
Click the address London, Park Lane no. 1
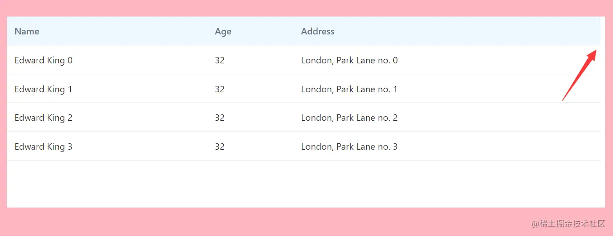tap(349, 89)
